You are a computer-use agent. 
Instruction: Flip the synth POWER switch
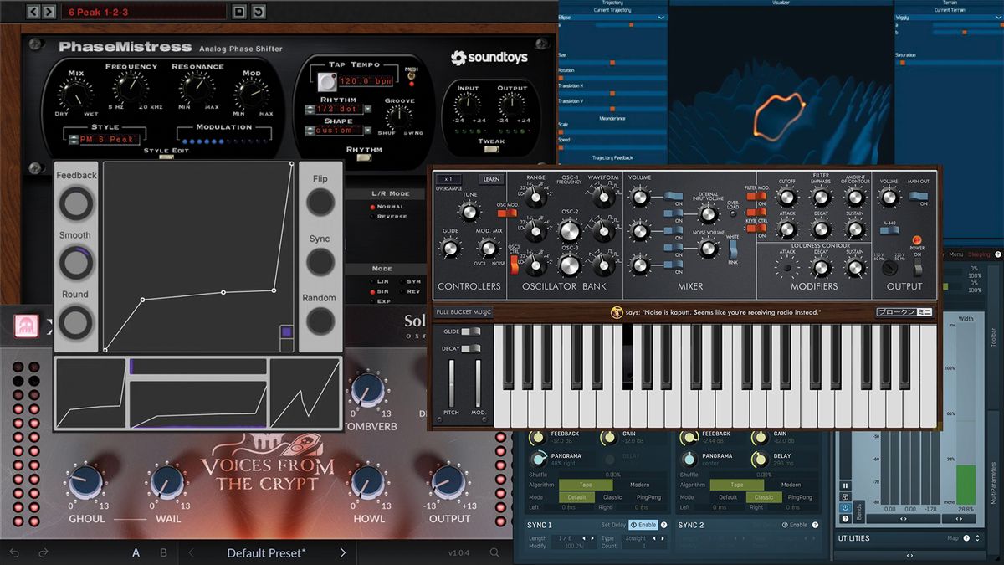(x=918, y=266)
